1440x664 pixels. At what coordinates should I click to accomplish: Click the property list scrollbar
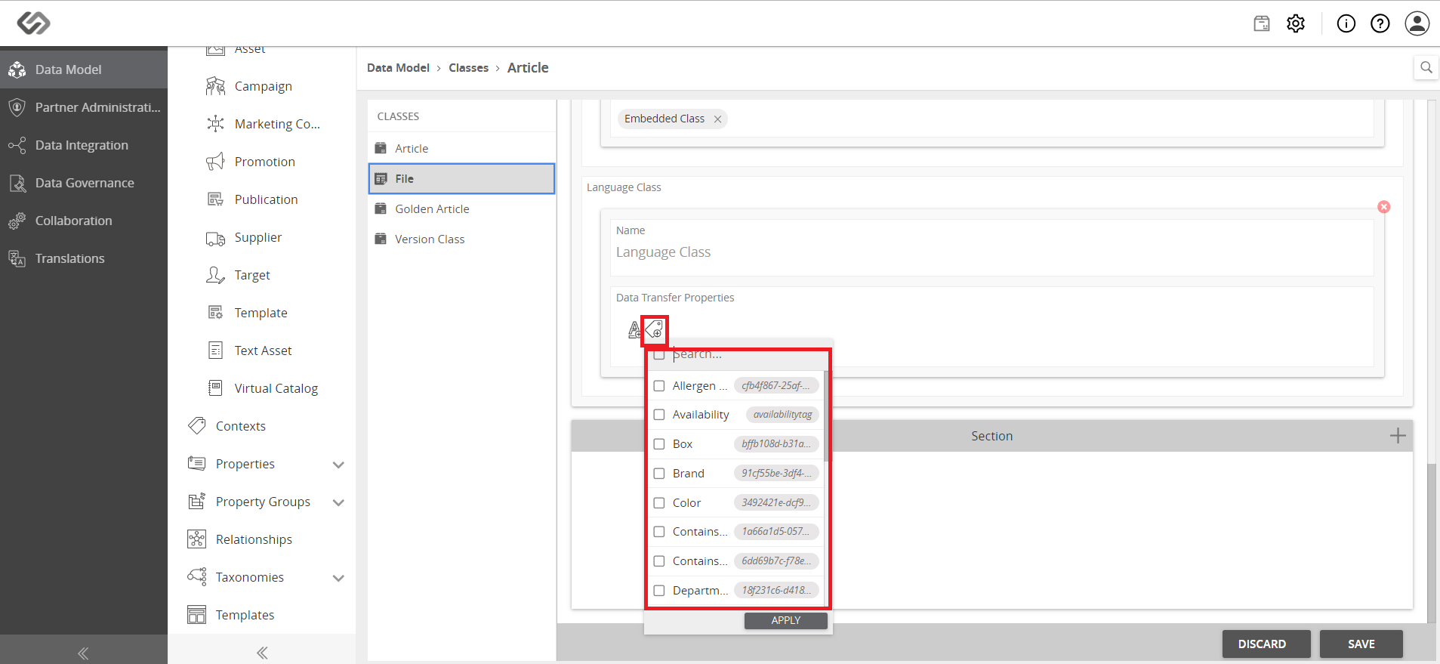(x=827, y=415)
